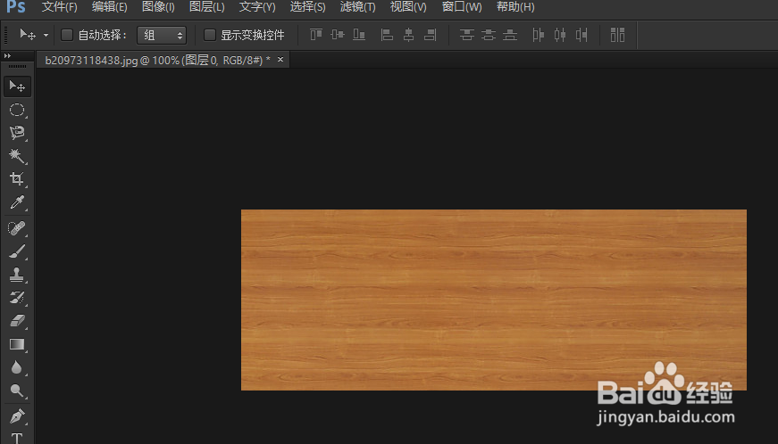Open the 组 auto-select dropdown
The width and height of the screenshot is (778, 444).
(x=162, y=35)
